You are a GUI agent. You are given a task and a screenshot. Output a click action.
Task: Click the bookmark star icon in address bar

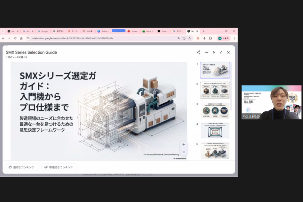point(204,38)
